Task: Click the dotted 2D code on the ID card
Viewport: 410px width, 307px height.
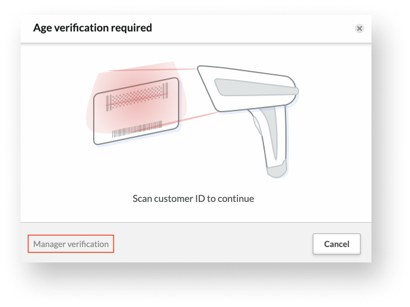Action: click(x=137, y=97)
